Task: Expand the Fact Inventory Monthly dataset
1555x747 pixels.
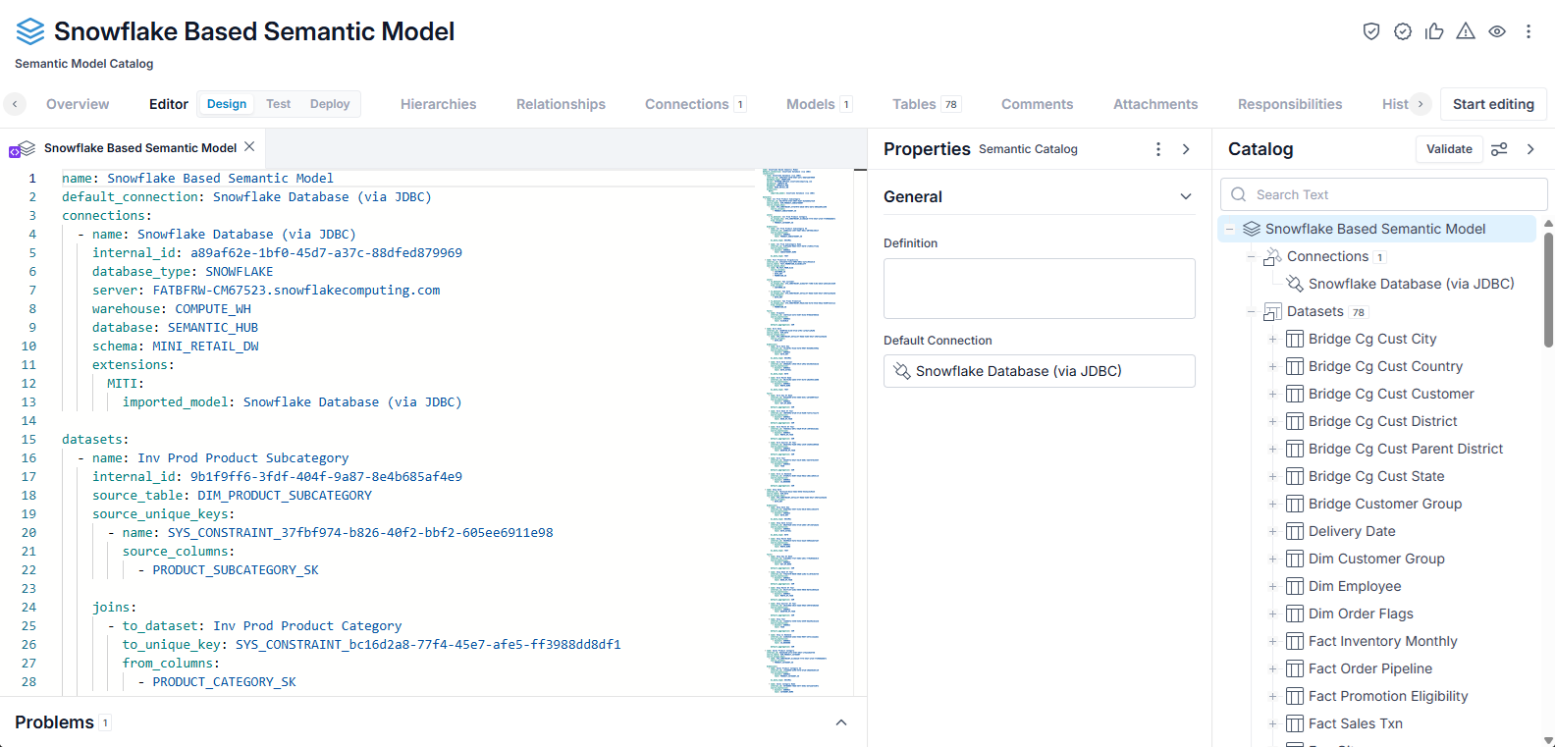Action: [1272, 641]
